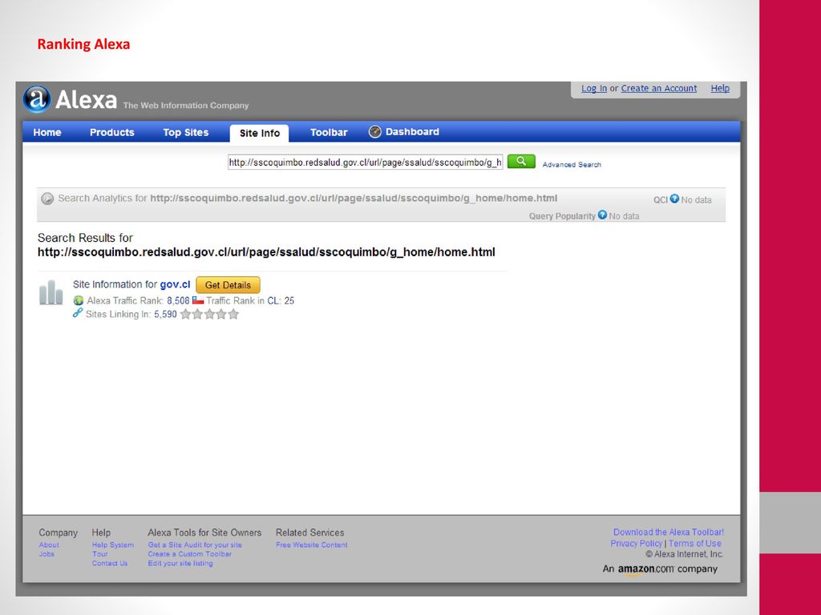Image resolution: width=821 pixels, height=615 pixels.
Task: Click the bar chart site info icon
Action: 51,292
